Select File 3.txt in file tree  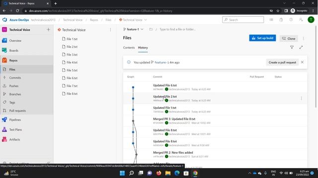tap(72, 55)
